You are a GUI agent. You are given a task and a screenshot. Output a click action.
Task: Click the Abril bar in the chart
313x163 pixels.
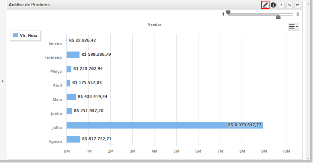point(68,83)
